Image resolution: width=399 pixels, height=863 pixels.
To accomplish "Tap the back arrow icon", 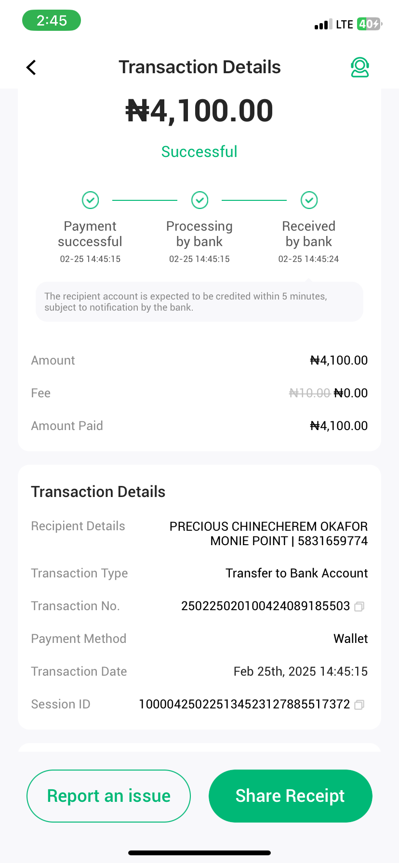I will pyautogui.click(x=31, y=67).
